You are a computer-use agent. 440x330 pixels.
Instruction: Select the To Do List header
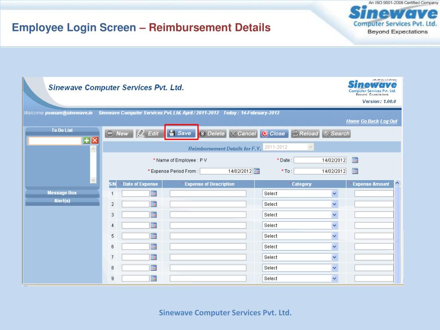pos(62,130)
